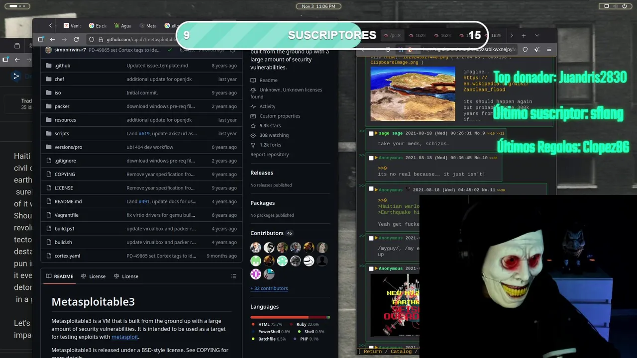
Task: Click the Catalog link at the page bottom
Action: click(401, 352)
